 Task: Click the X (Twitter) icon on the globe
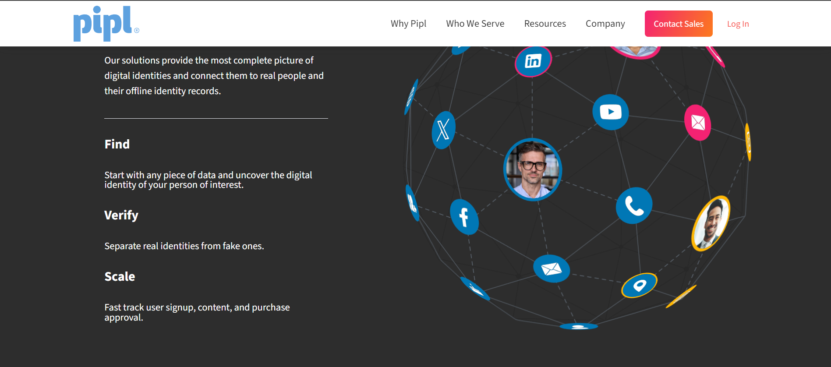coord(443,130)
